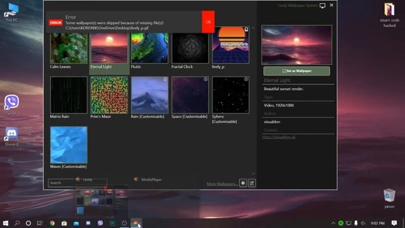
Task: Open the display layout monitor icon
Action: coord(322,6)
